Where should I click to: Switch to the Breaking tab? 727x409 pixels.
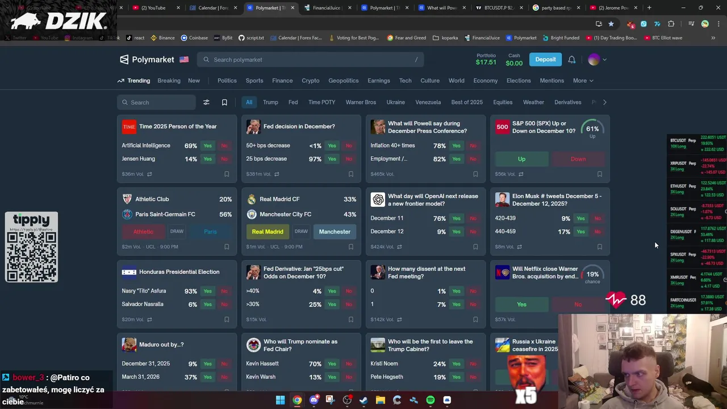point(169,81)
